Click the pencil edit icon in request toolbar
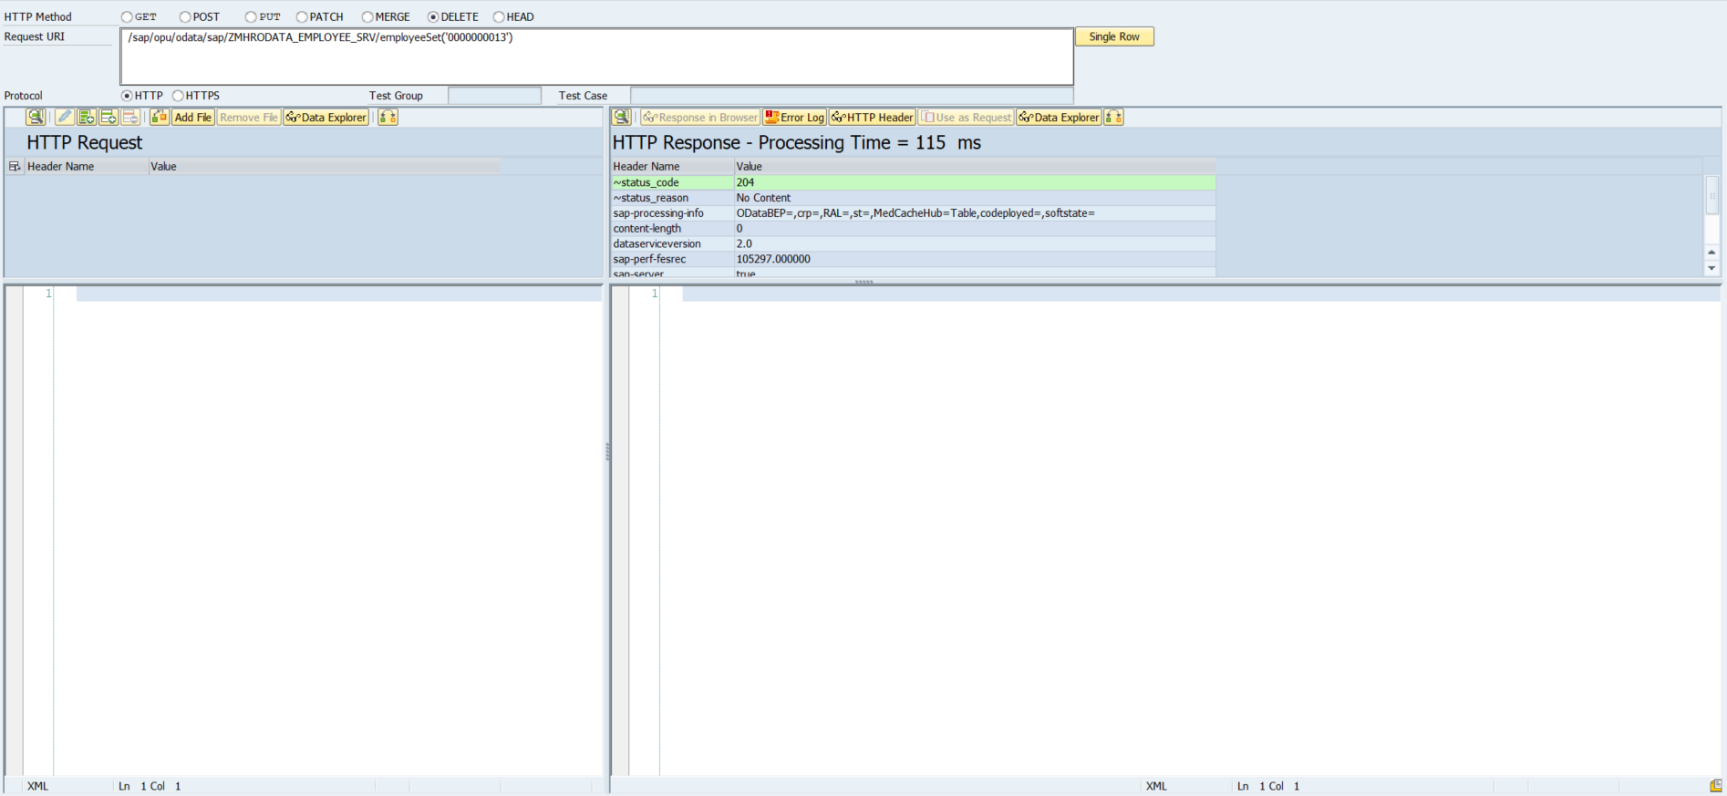1727x796 pixels. point(64,117)
